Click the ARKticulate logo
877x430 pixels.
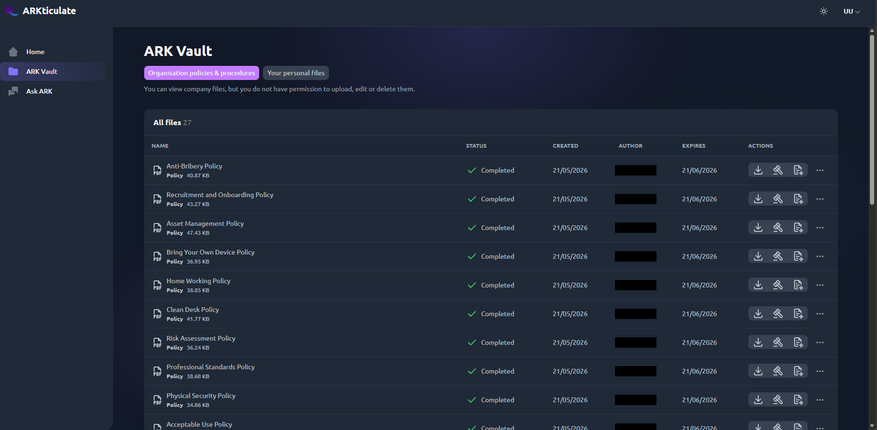pos(41,11)
